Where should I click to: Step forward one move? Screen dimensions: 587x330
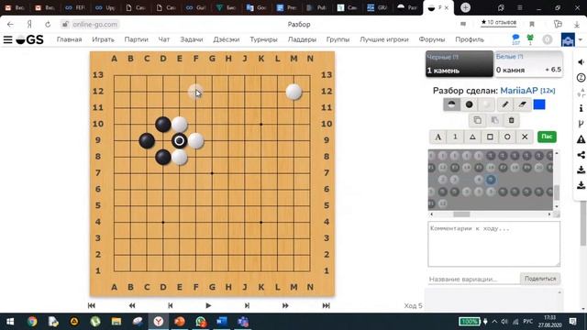point(247,305)
